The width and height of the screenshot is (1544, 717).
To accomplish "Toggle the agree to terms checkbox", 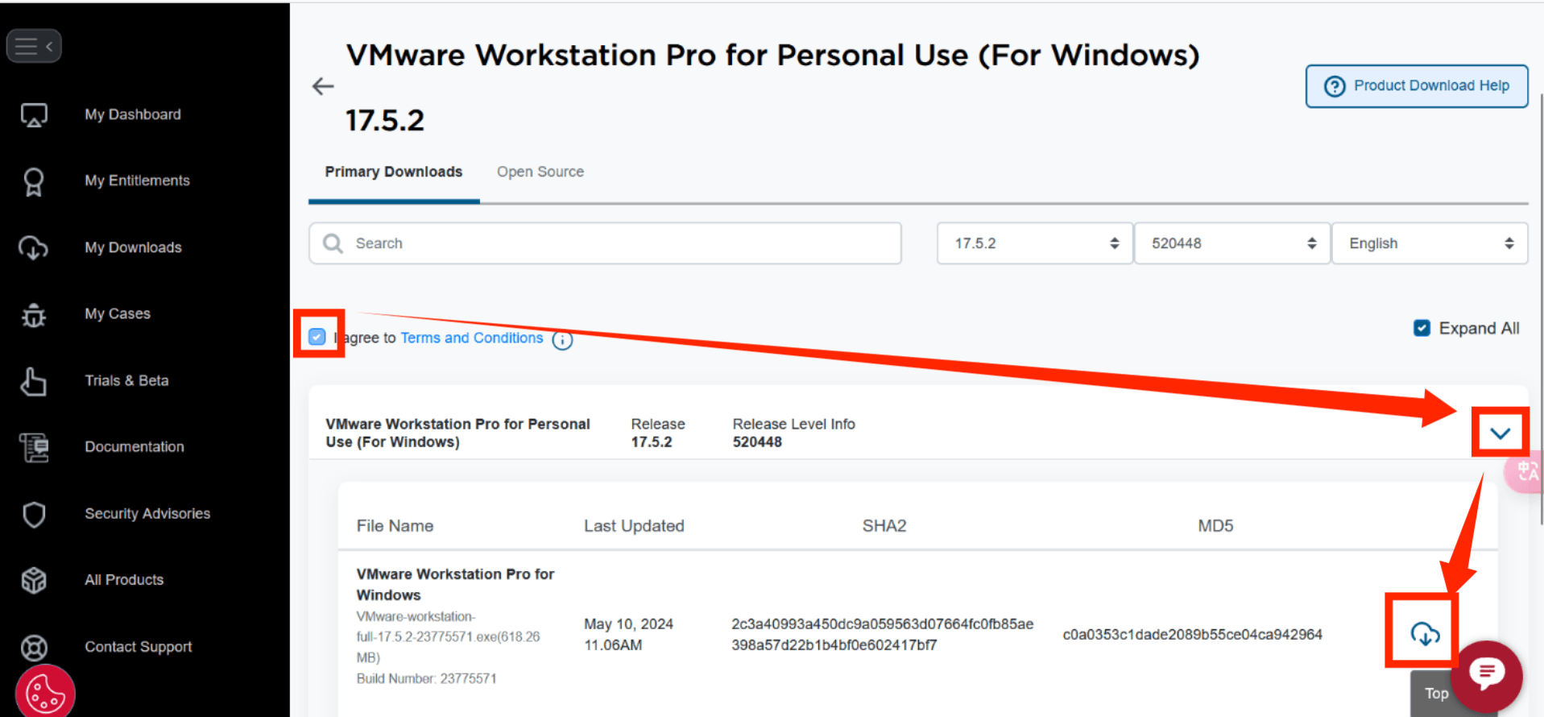I will coord(317,337).
